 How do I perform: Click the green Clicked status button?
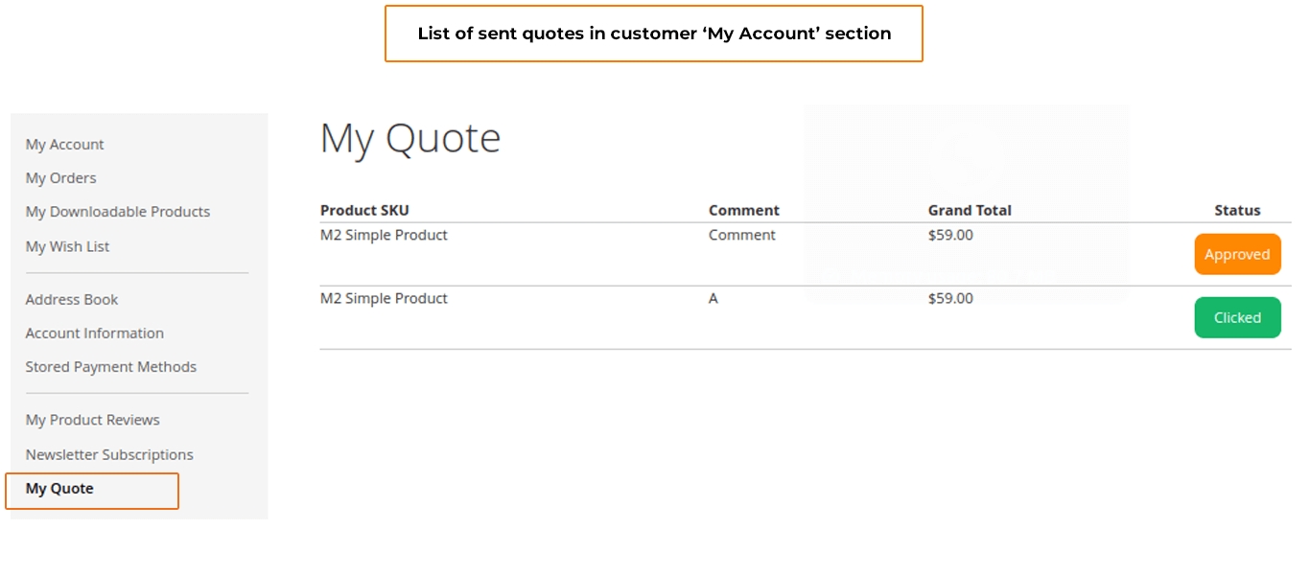(1236, 318)
